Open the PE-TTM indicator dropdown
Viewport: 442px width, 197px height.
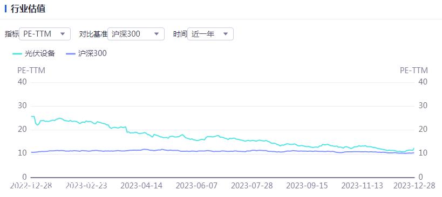(45, 34)
